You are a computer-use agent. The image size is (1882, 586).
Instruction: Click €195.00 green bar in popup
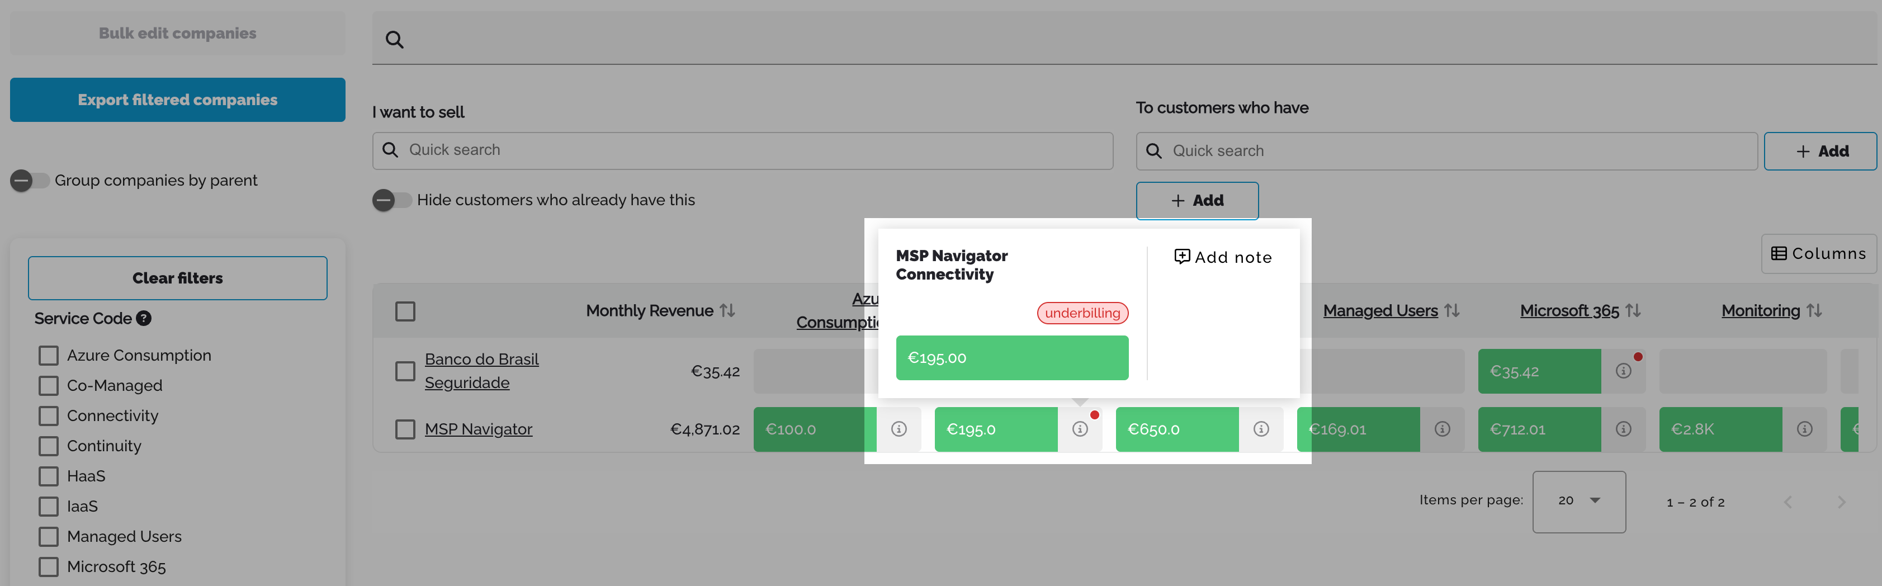(1012, 358)
